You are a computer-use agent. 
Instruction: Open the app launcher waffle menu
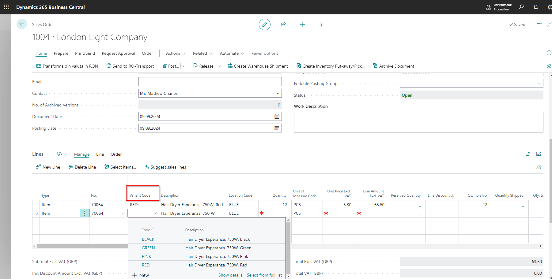click(x=6, y=7)
